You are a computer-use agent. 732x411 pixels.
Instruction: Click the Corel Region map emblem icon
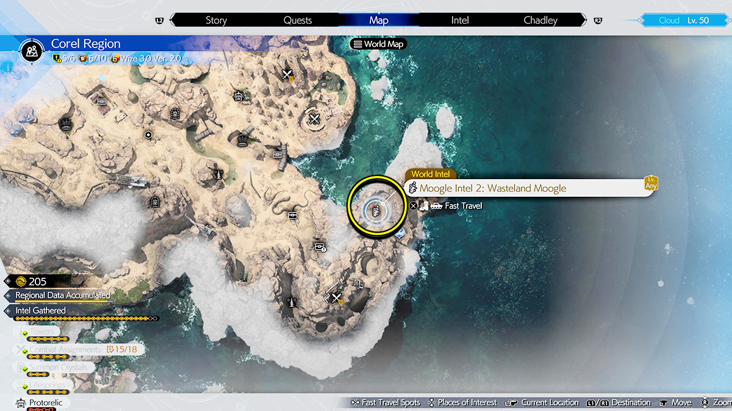pyautogui.click(x=31, y=51)
